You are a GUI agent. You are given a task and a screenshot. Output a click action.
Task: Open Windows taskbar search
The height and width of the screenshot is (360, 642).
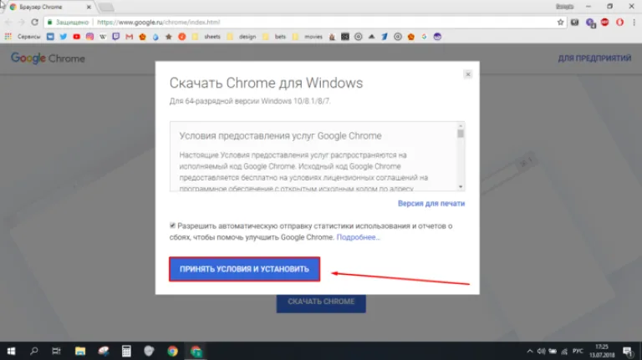pyautogui.click(x=34, y=351)
